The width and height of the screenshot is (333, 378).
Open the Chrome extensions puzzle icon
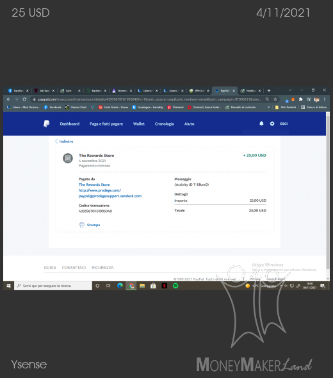click(x=300, y=99)
